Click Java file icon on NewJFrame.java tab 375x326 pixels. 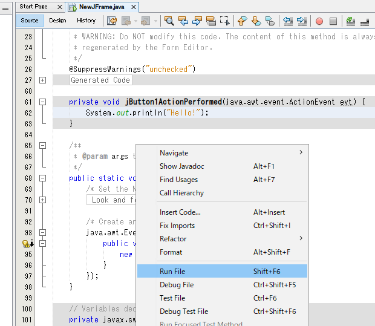coord(73,7)
